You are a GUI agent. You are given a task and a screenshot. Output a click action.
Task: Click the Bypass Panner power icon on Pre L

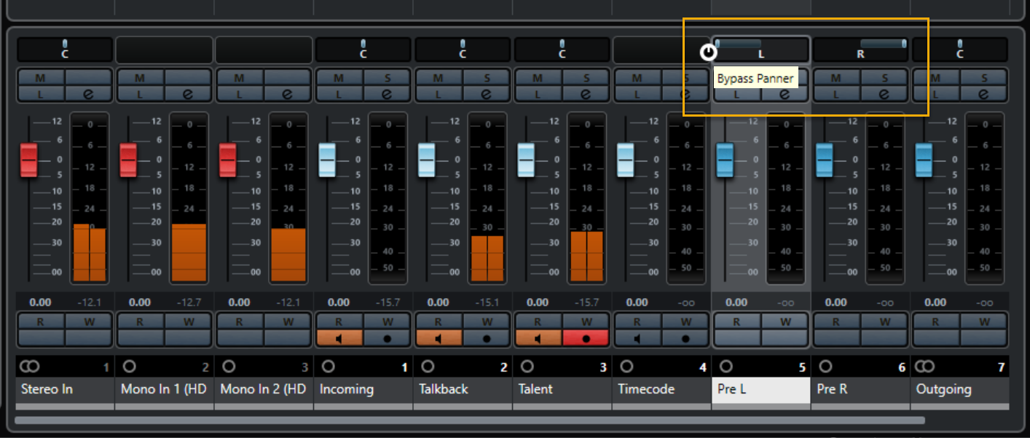pos(708,52)
